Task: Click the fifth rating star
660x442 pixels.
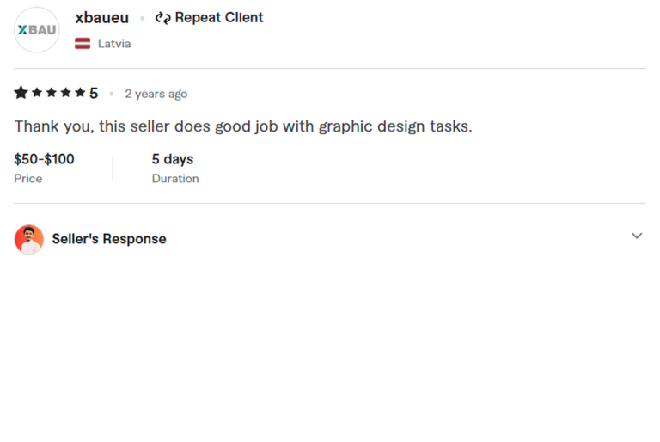Action: (80, 92)
